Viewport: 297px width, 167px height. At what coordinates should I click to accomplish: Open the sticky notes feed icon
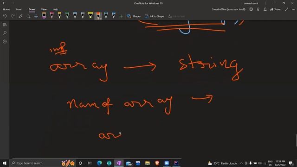(x=251, y=9)
